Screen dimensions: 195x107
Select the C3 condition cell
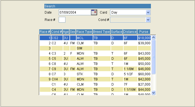point(57,53)
